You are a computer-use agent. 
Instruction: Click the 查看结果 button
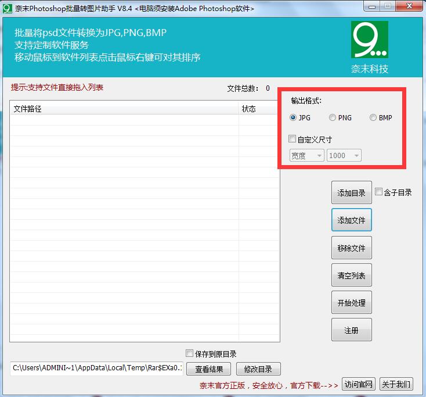(x=209, y=369)
